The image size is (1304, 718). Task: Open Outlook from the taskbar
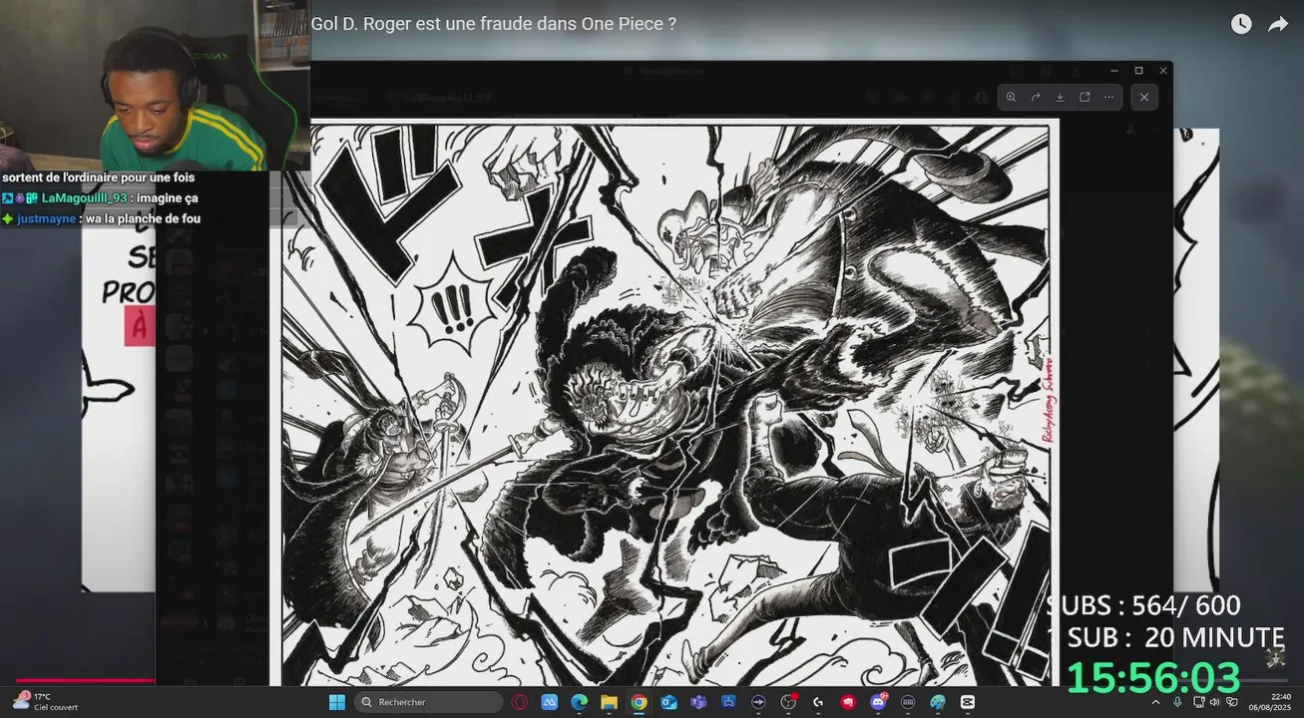[x=668, y=702]
